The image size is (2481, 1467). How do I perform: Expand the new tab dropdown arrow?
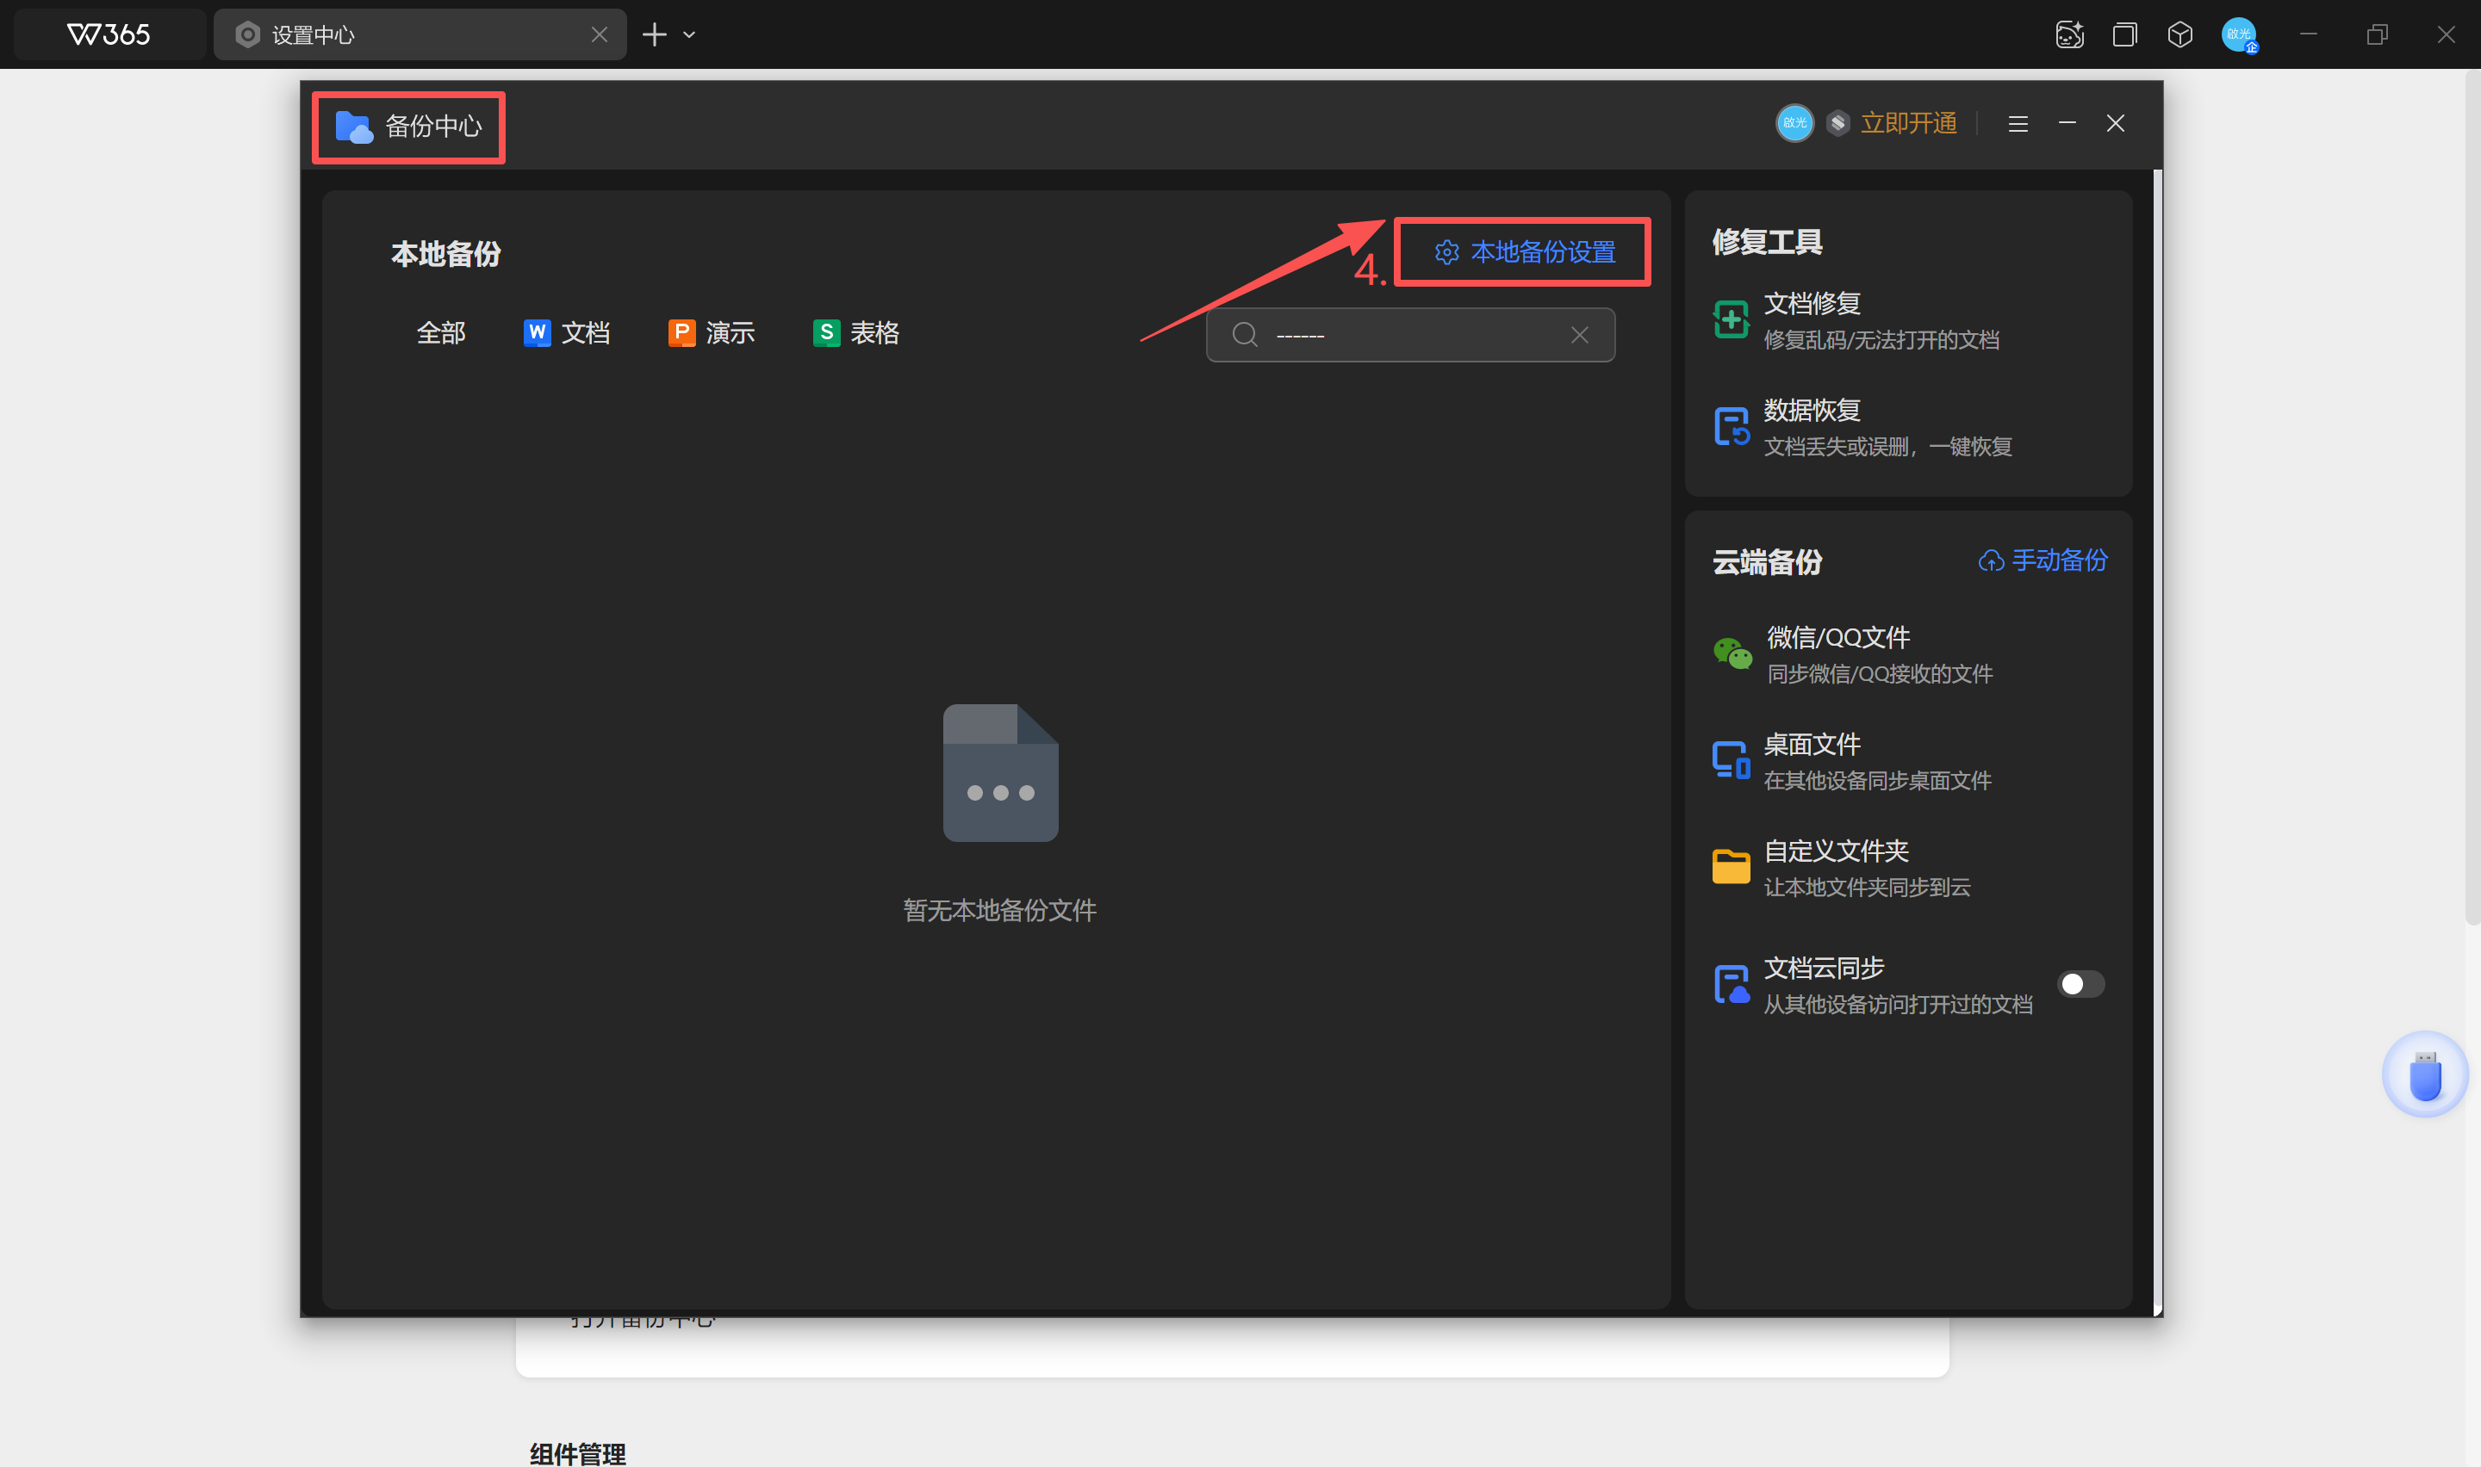(689, 34)
